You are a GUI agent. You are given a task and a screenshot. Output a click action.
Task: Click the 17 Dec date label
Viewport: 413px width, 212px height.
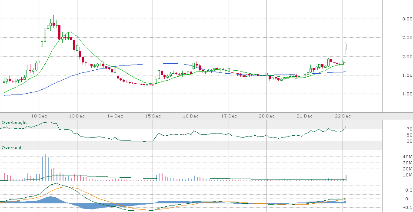229,116
